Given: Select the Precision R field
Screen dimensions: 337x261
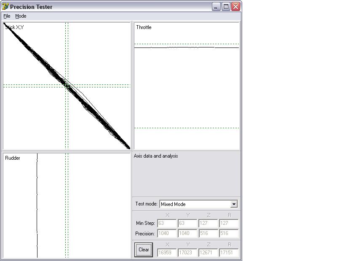Looking at the screenshot, I should (229, 233).
